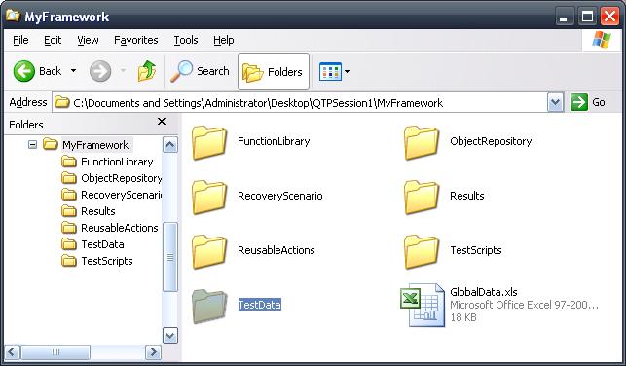
Task: Go up one folder level icon
Action: [147, 71]
